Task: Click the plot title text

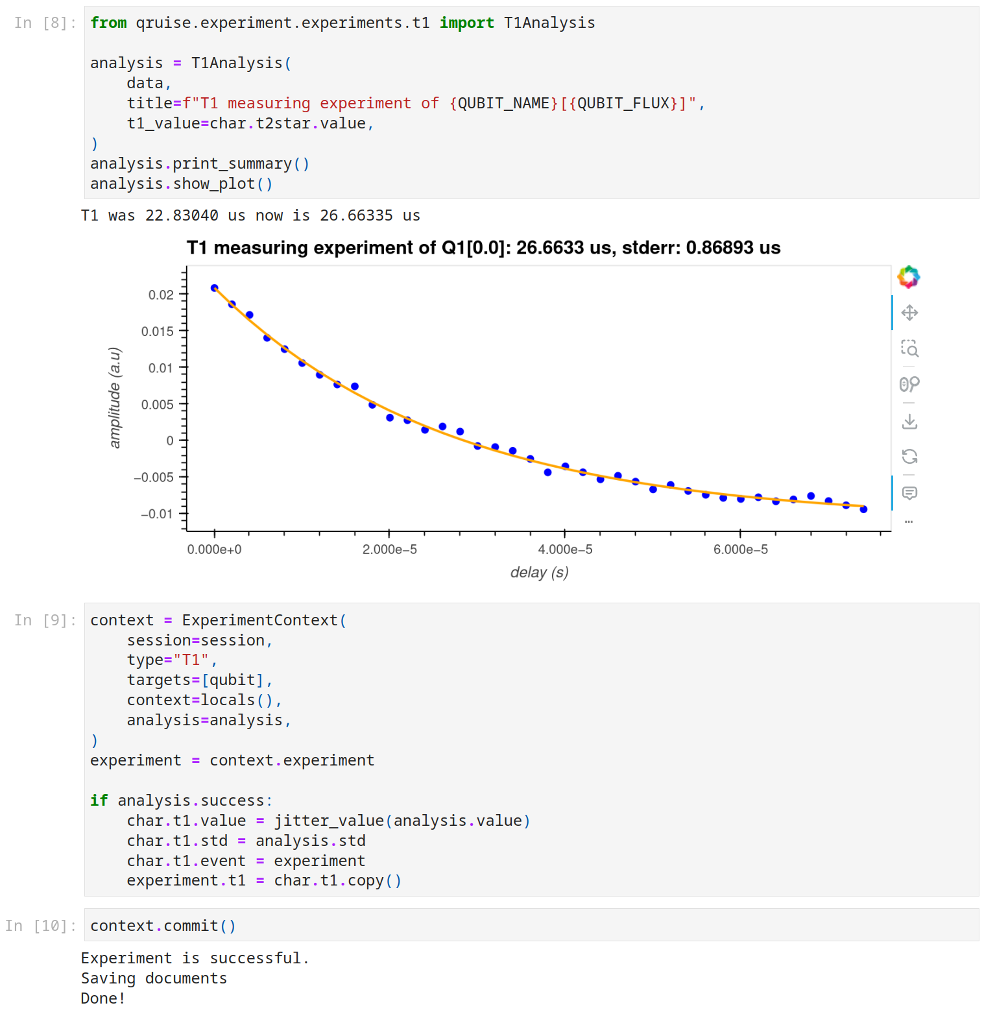Action: coord(483,248)
